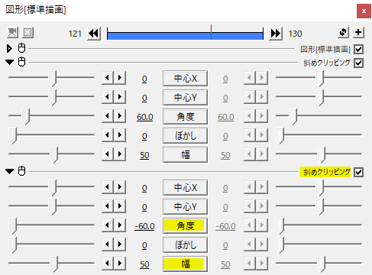Image resolution: width=372 pixels, height=275 pixels.
Task: Collapse the second 斜めクリッピング section
Action: pyautogui.click(x=10, y=171)
